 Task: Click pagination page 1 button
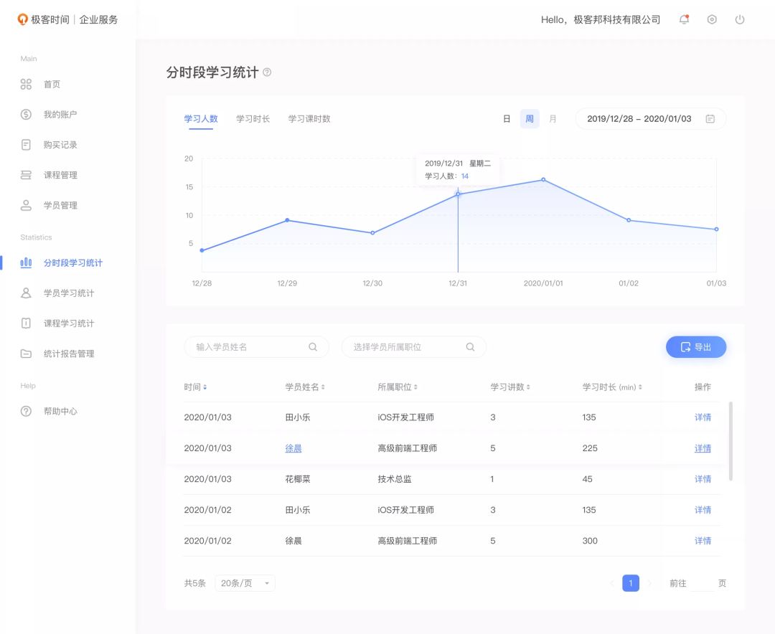pos(631,583)
